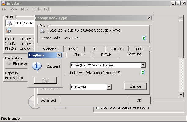Click the device drive icon in Device group
Viewport: 187px width, 122px height.
(x=42, y=31)
